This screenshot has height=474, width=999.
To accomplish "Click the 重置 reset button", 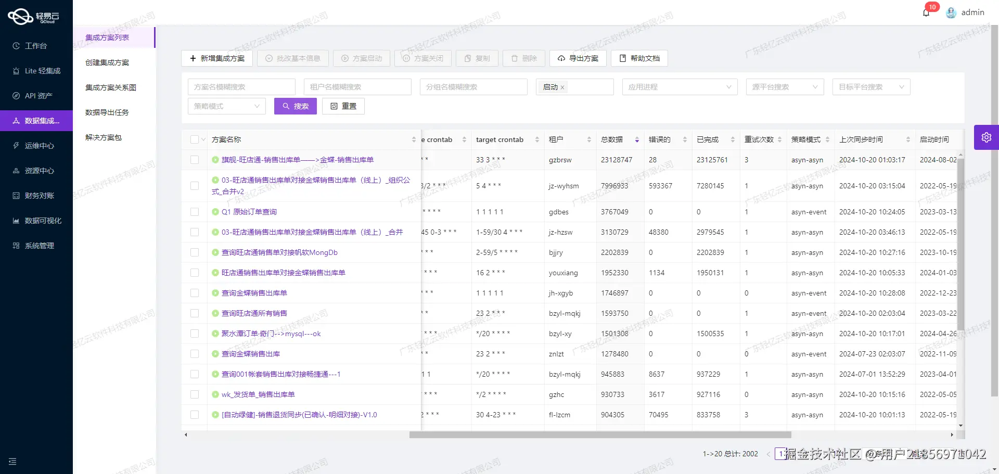I will click(x=343, y=106).
